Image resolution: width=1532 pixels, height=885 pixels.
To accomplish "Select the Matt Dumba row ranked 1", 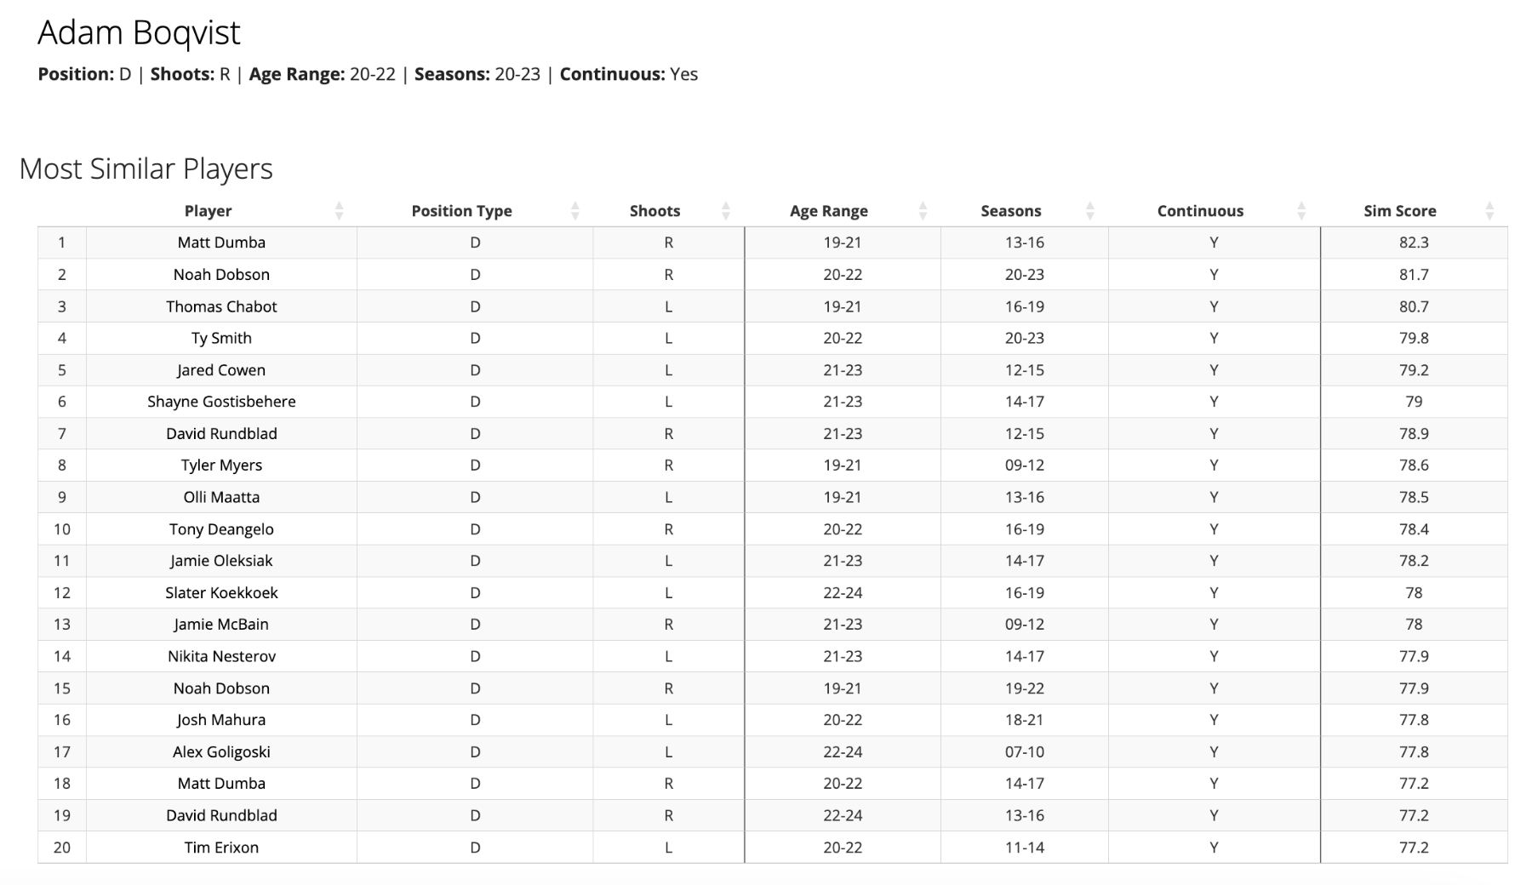I will (x=221, y=243).
